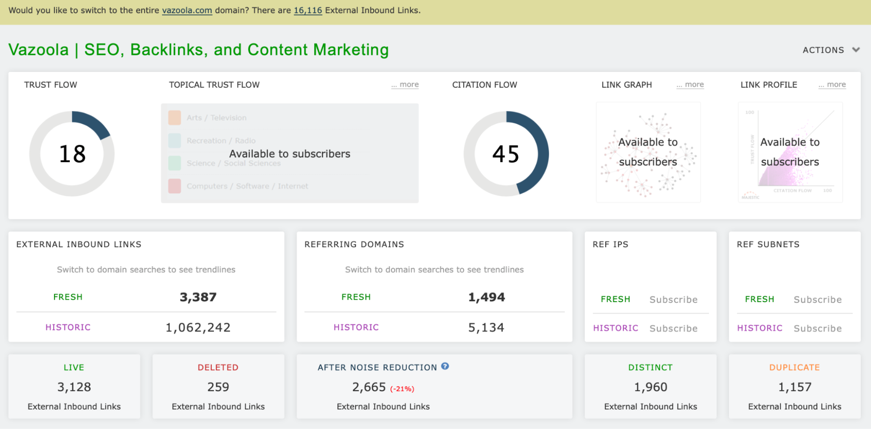Click the After Noise Reduction help icon
Image resolution: width=871 pixels, height=429 pixels.
(445, 366)
